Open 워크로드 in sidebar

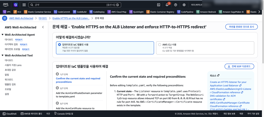[x=9, y=79]
